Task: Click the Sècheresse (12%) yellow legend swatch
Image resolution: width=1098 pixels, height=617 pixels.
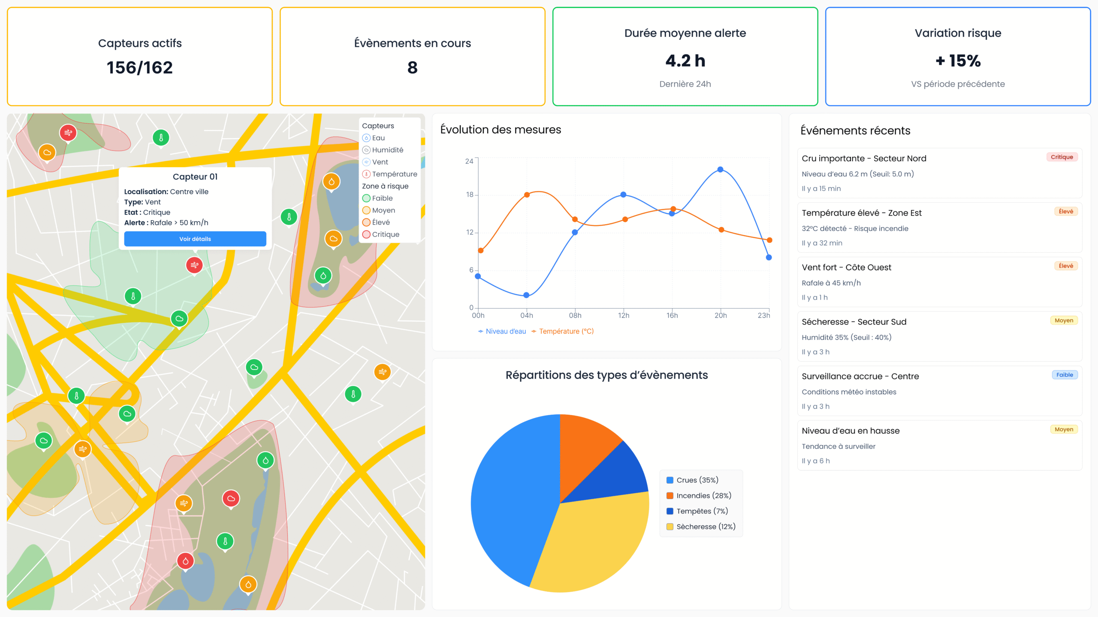Action: point(670,527)
